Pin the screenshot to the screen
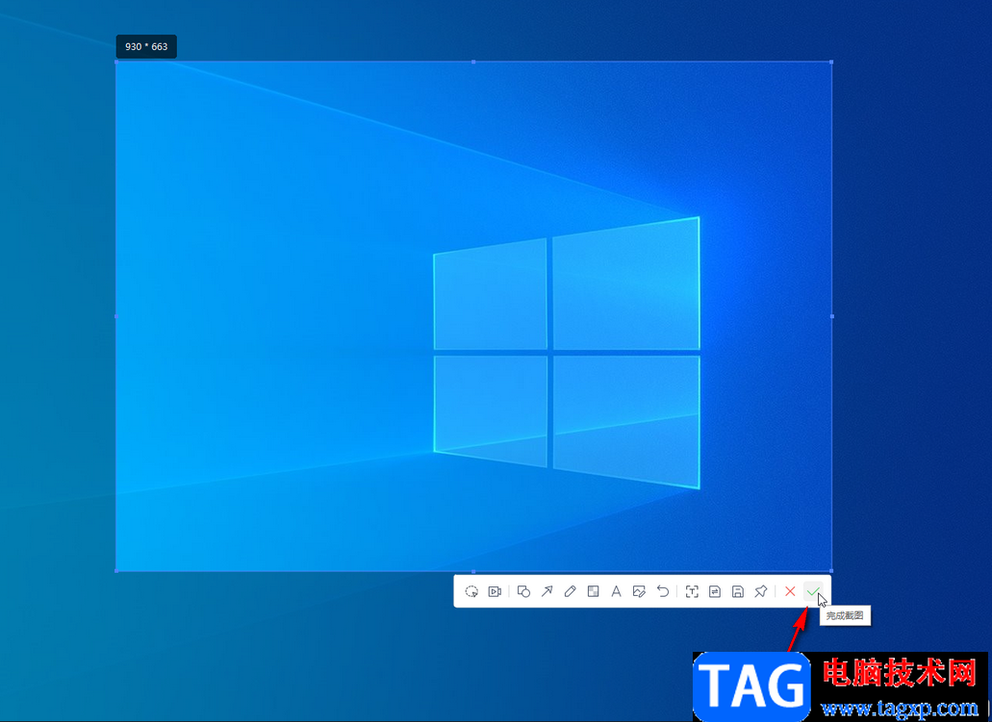Image resolution: width=992 pixels, height=722 pixels. tap(761, 592)
